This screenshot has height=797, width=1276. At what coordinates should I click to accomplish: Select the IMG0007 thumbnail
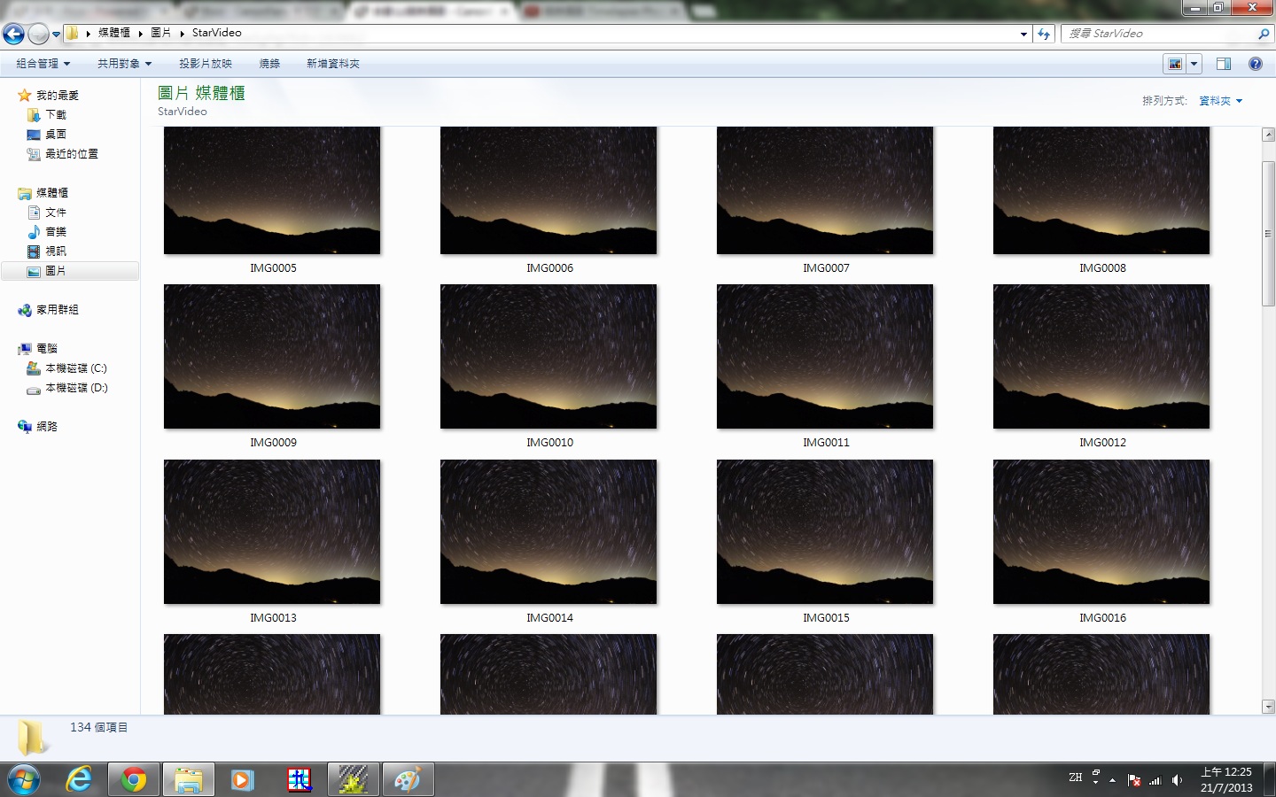point(825,190)
